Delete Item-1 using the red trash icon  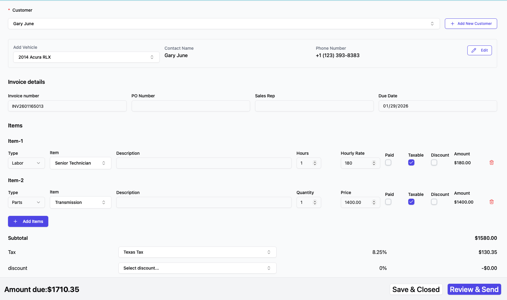[491, 163]
